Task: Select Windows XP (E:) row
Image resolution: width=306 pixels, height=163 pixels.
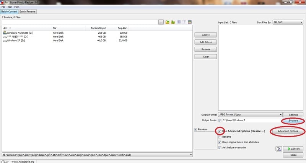Action: pyautogui.click(x=65, y=41)
